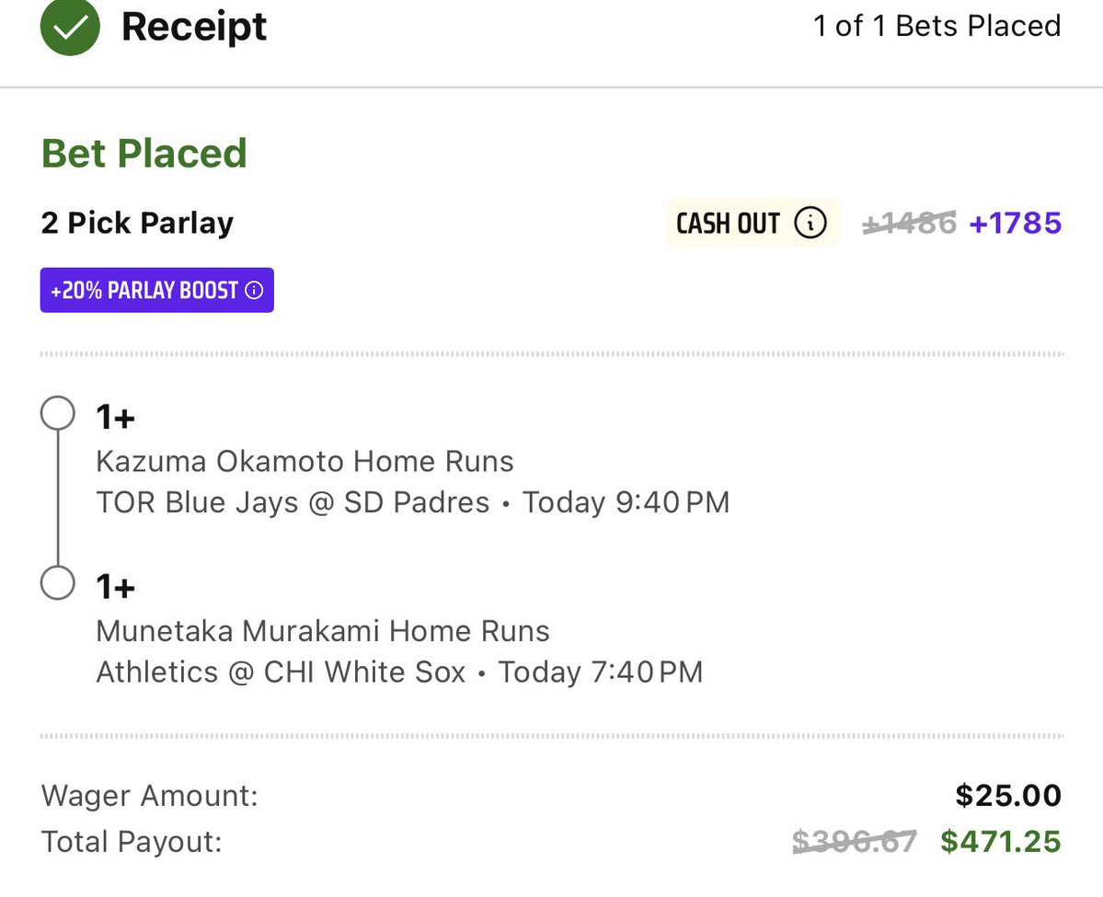Image resolution: width=1103 pixels, height=897 pixels.
Task: Click the Receipt header title
Action: click(194, 28)
